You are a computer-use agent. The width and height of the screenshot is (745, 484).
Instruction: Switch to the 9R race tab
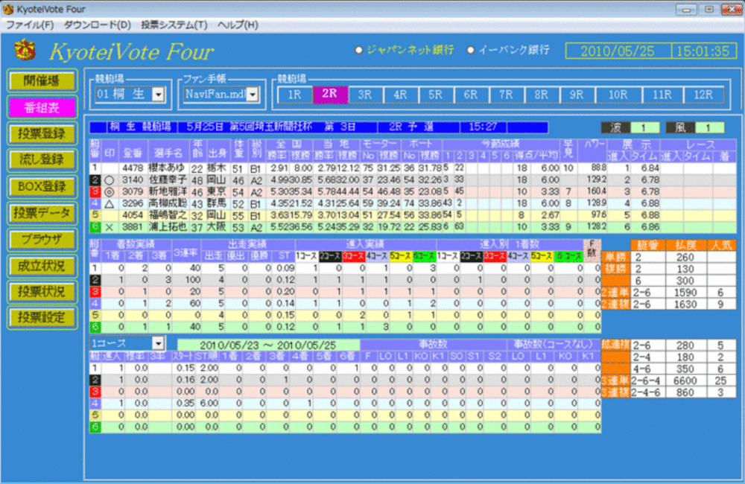577,95
